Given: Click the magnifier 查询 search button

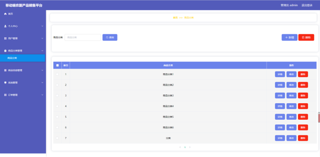Looking at the screenshot, I should (x=110, y=38).
